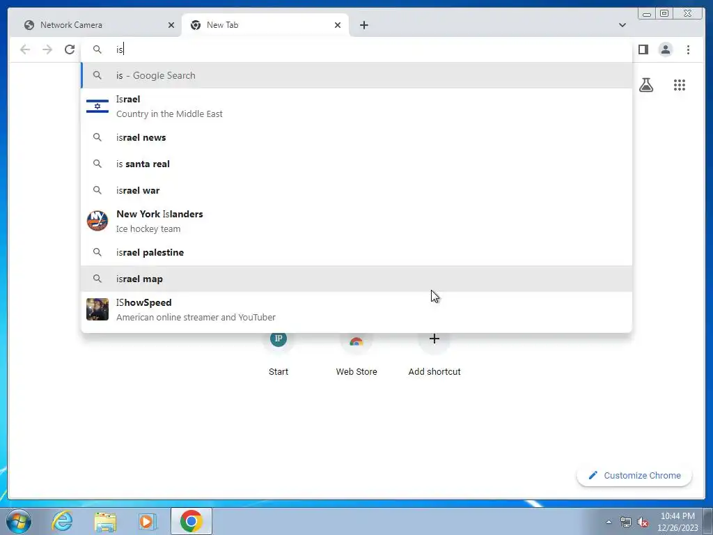Select 'is - Google Search' suggestion
713x535 pixels.
pyautogui.click(x=356, y=75)
